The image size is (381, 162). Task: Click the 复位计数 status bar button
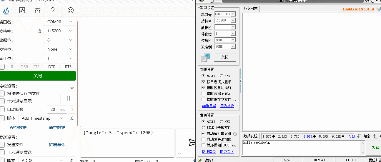click(375, 160)
